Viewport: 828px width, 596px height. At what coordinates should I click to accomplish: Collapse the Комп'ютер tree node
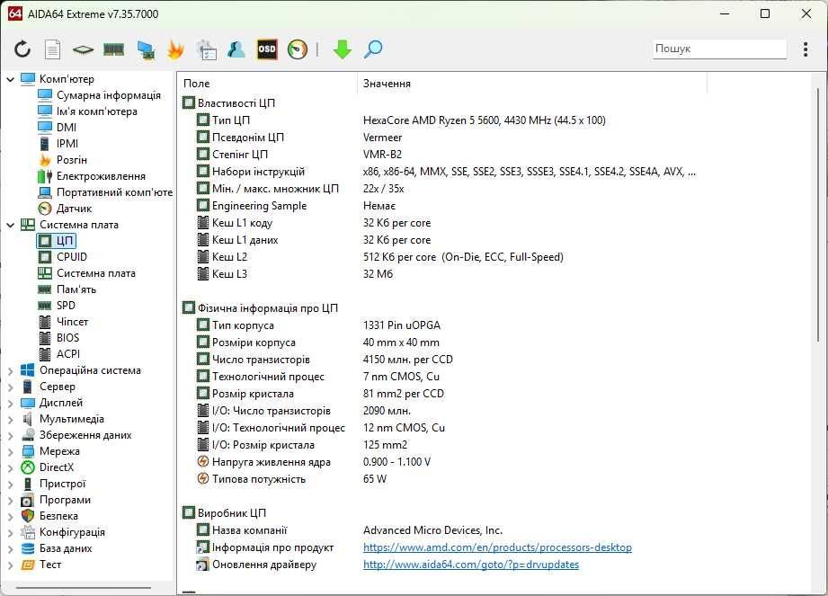tap(11, 79)
